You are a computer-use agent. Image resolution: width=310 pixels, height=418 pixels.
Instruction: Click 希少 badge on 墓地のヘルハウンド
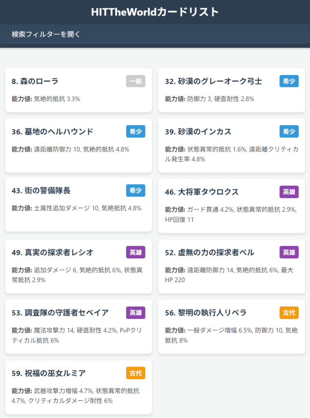click(x=136, y=131)
